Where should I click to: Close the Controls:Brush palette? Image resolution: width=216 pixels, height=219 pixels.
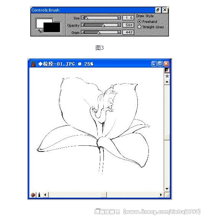(165, 10)
